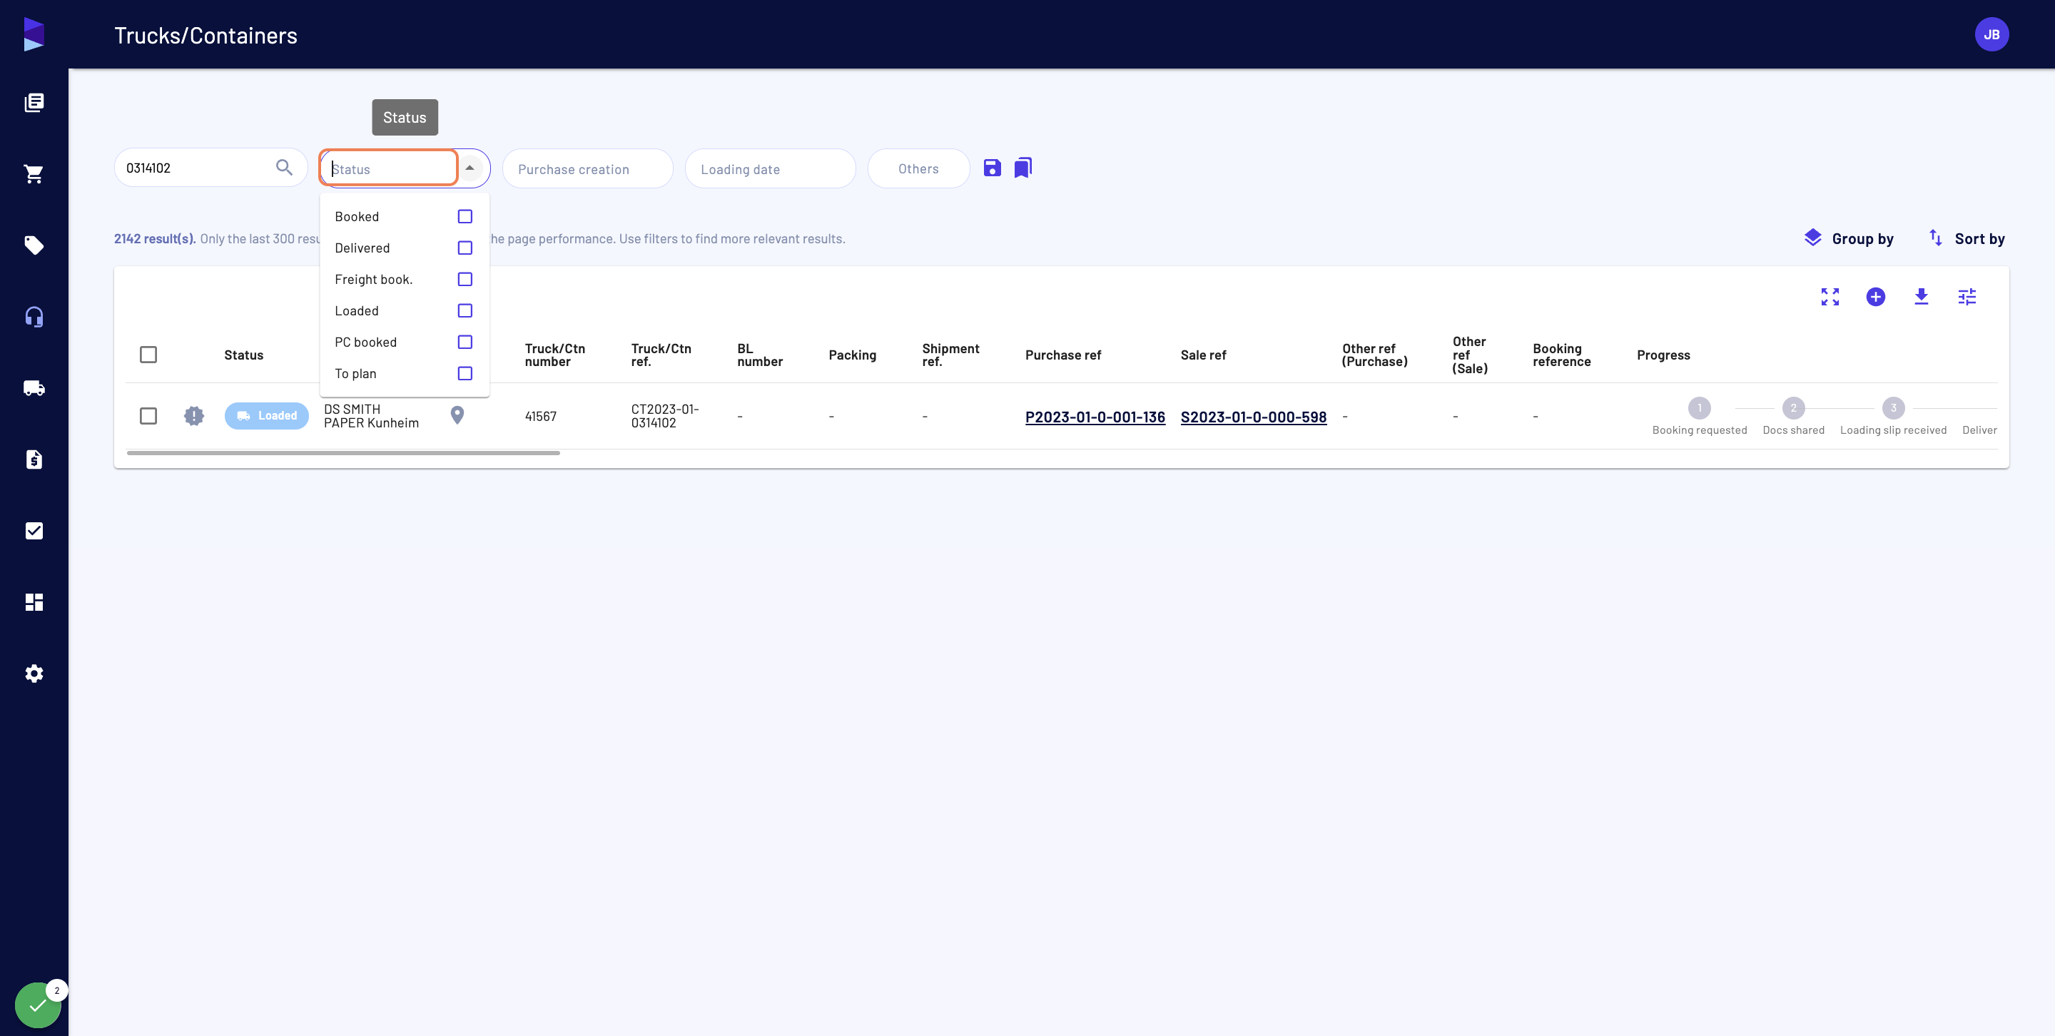The width and height of the screenshot is (2055, 1036).
Task: Click the warning badge on the Loaded row
Action: (x=194, y=415)
